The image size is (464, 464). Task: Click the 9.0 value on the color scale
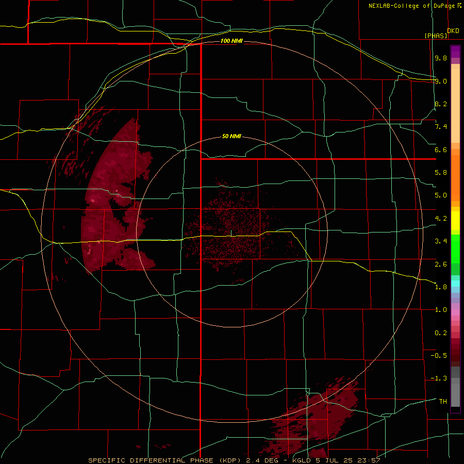coord(441,81)
